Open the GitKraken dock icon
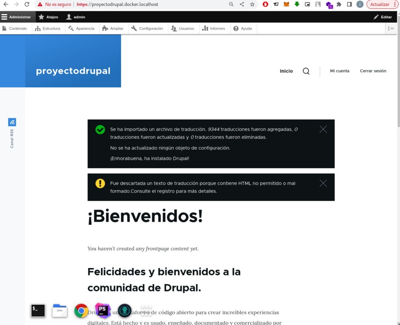This screenshot has height=325, width=400. pyautogui.click(x=125, y=311)
